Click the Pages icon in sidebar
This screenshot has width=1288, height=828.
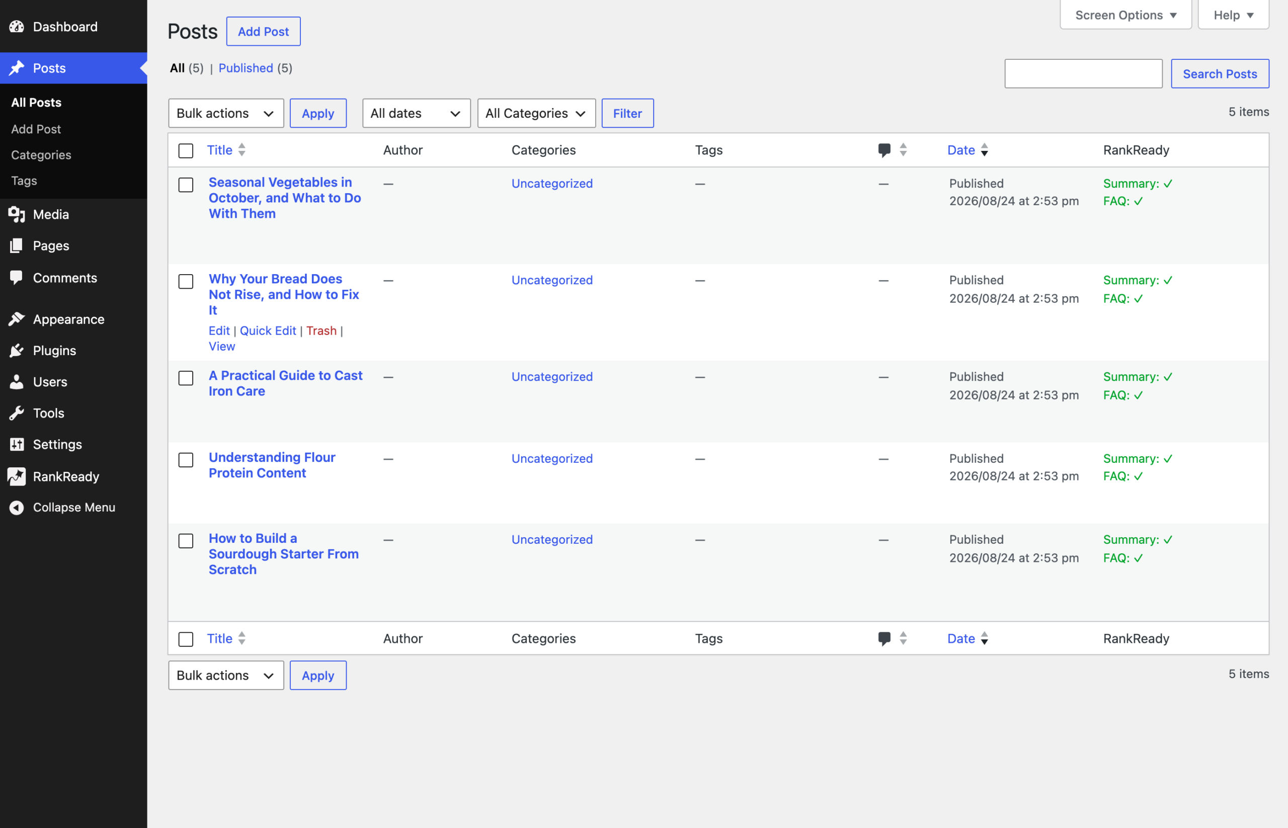[17, 245]
